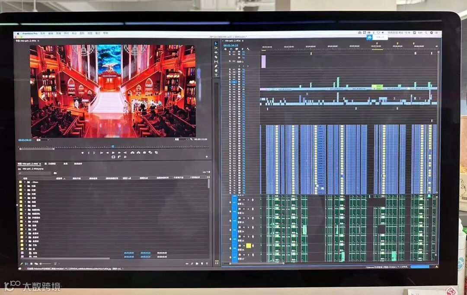Viewport: 467px width, 295px height.
Task: Step forward one frame in Program monitor
Action: 119,152
